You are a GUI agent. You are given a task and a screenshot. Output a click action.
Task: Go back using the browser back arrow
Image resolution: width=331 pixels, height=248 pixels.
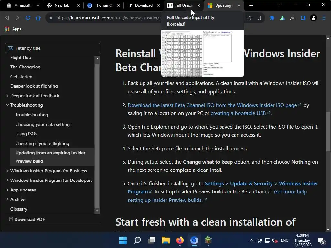[x=7, y=18]
